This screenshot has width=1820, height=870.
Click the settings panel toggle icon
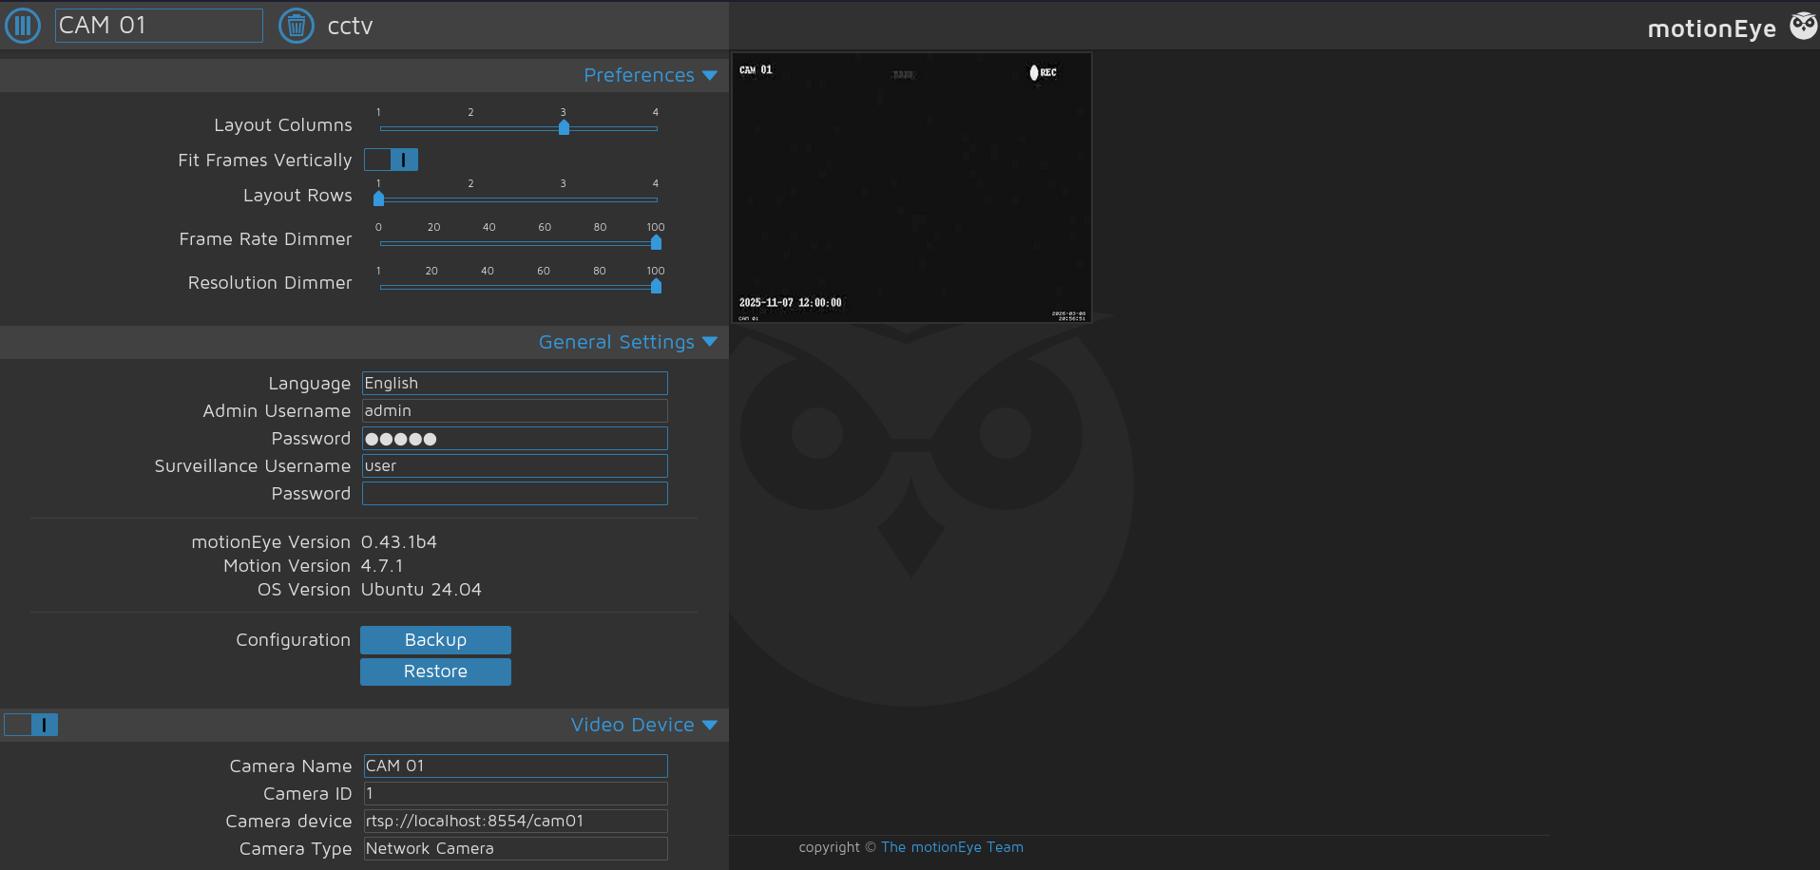(x=23, y=26)
